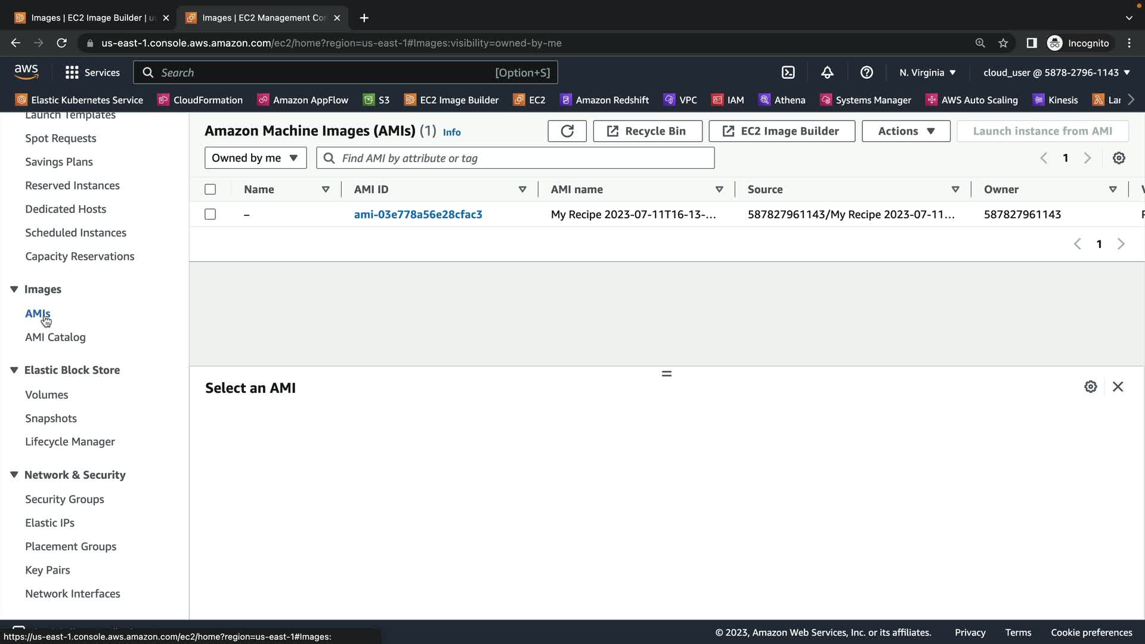Click the Find AMI search field
This screenshot has height=644, width=1145.
(525, 158)
